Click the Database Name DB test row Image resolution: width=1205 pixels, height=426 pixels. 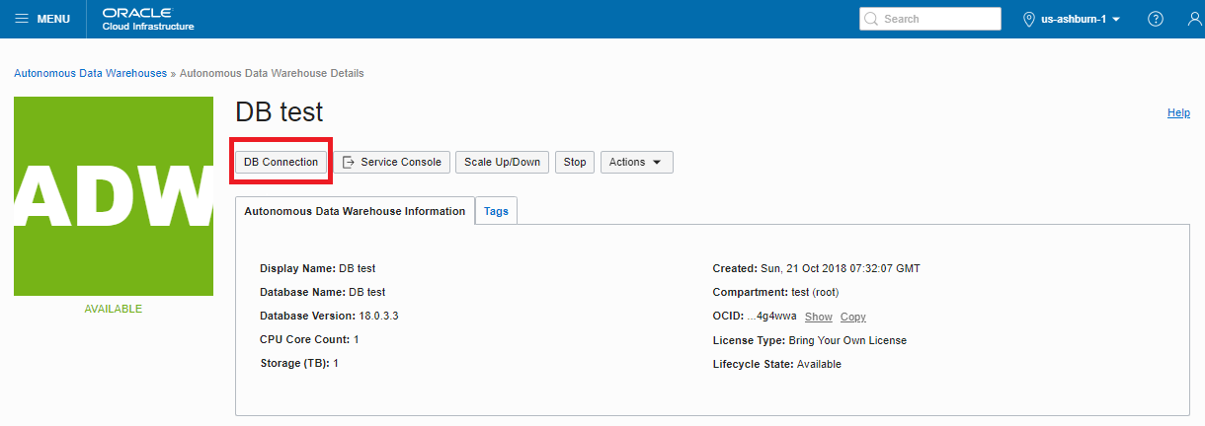(x=322, y=292)
